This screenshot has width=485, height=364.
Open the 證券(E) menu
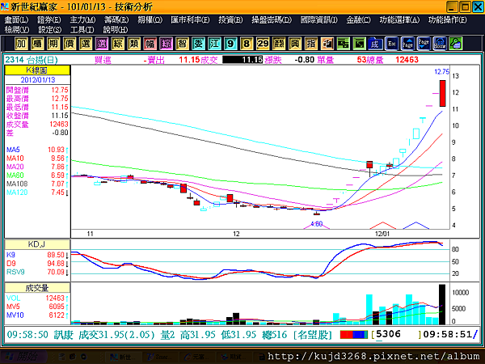[49, 19]
